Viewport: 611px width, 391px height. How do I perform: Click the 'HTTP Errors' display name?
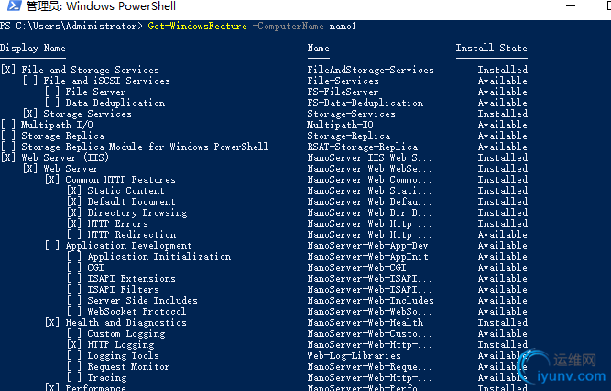click(117, 224)
